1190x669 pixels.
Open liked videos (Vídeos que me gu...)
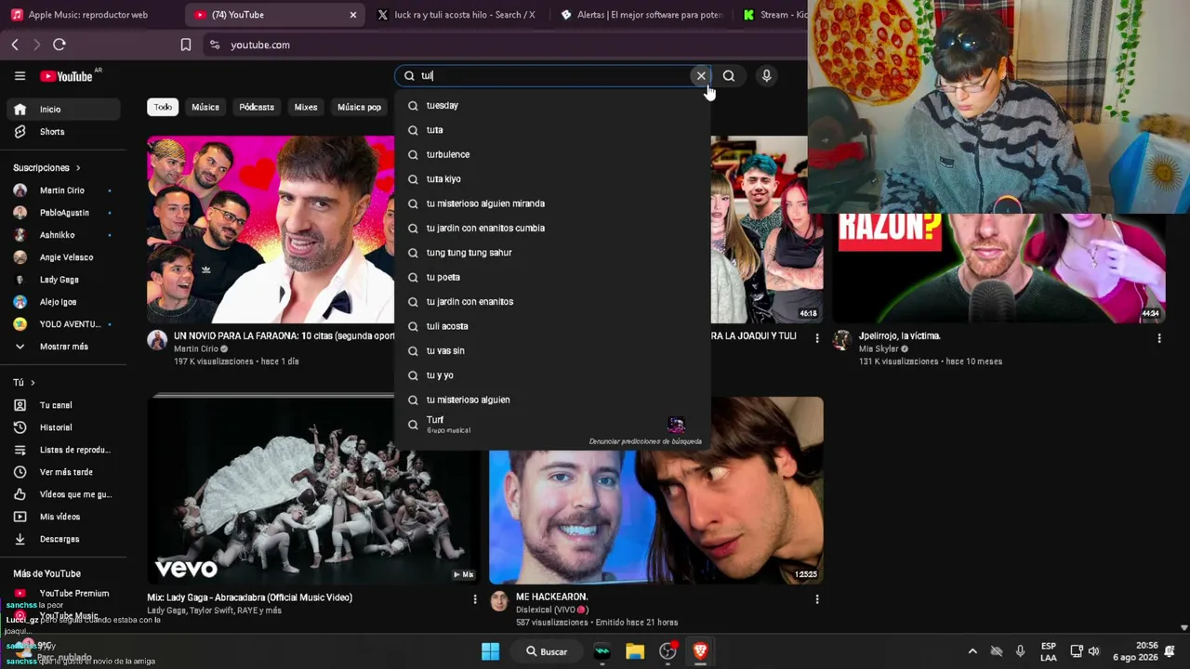(63, 494)
